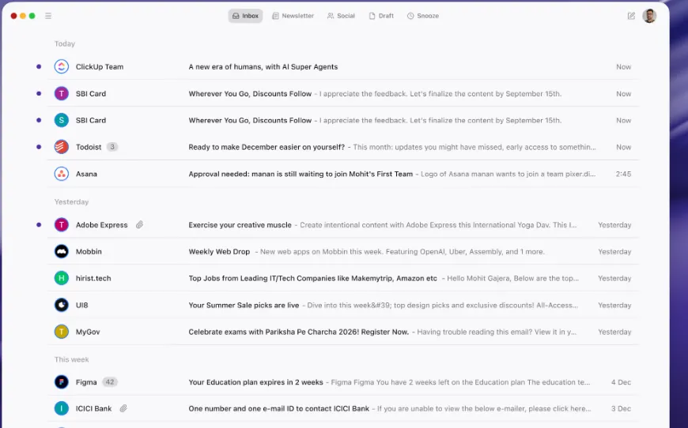Click the 3 Dec date on ICICI Bank email
The width and height of the screenshot is (688, 428).
click(x=622, y=409)
